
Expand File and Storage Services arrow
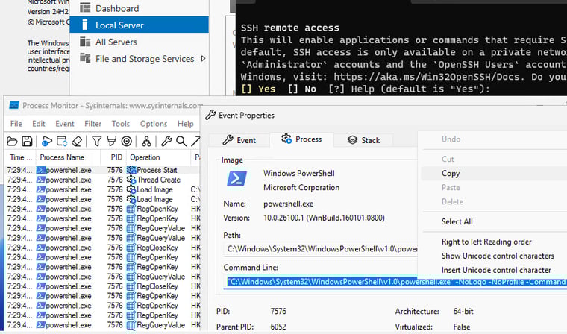203,59
